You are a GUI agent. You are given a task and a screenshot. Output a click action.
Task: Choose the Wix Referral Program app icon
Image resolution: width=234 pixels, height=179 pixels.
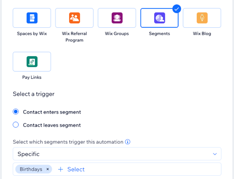[74, 18]
